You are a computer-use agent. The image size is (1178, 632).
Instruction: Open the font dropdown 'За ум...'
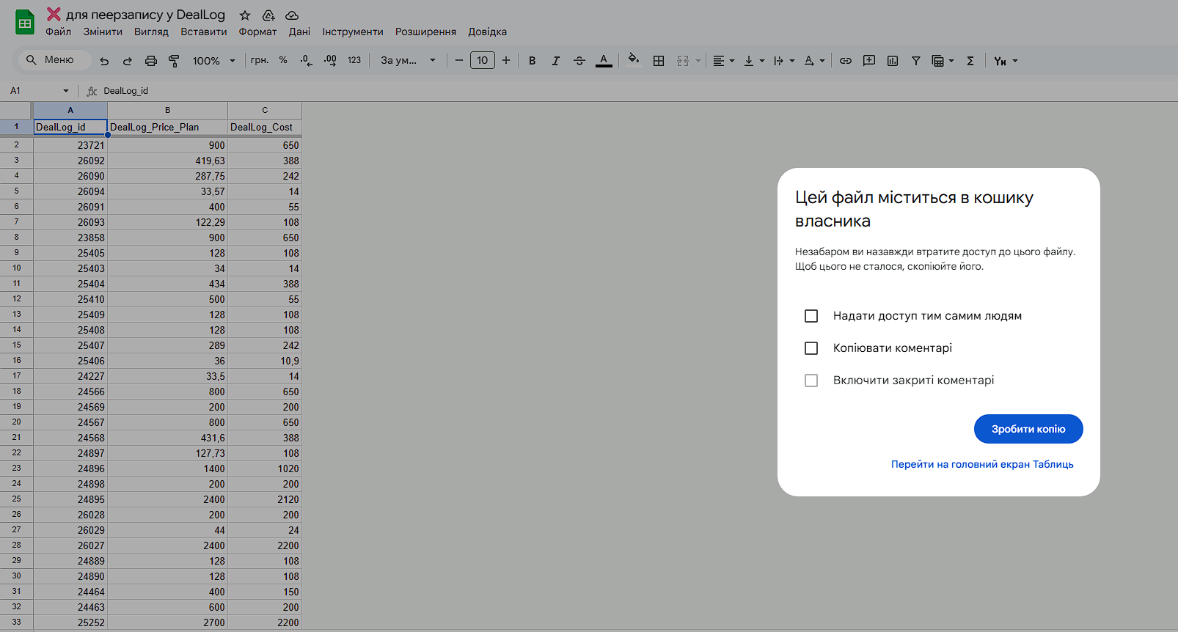tap(408, 61)
